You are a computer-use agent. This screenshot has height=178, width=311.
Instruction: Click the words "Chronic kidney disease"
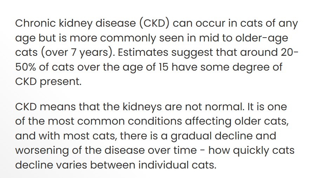(x=75, y=24)
